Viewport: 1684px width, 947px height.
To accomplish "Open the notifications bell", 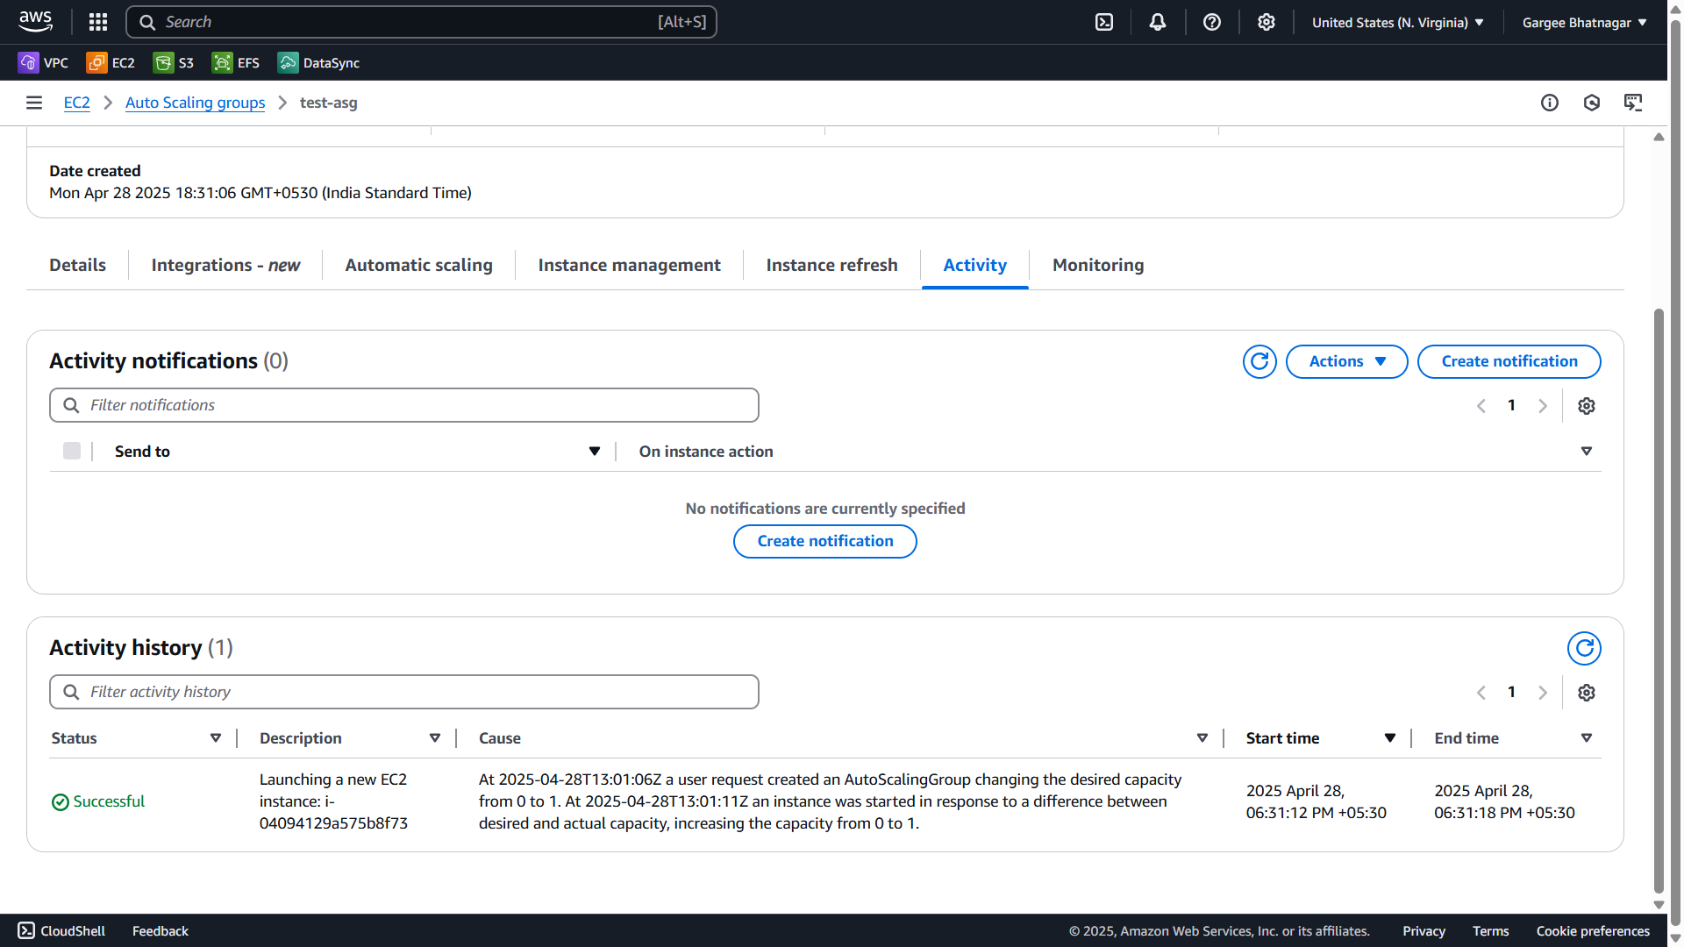I will (1158, 22).
